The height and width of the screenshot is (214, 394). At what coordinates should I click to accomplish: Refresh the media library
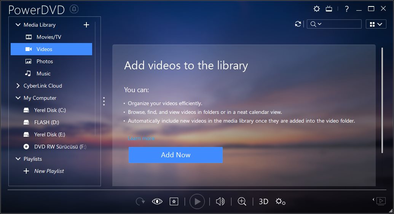[x=298, y=24]
